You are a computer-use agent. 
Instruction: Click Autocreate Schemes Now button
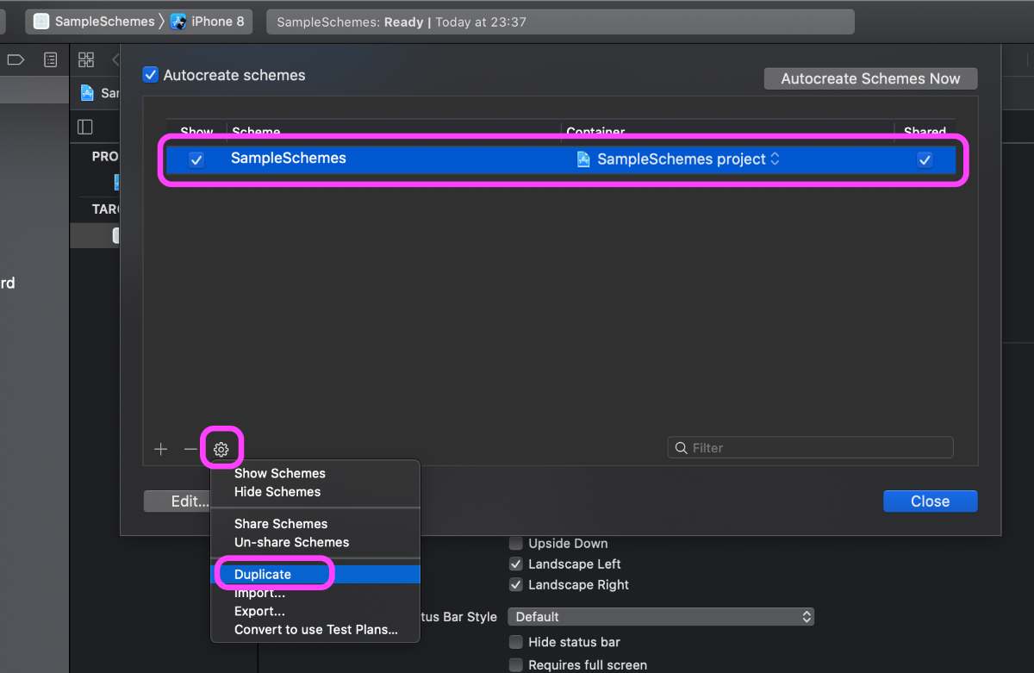pos(870,78)
